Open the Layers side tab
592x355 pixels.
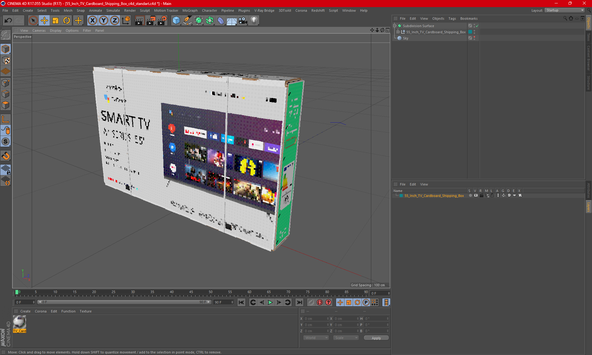[x=589, y=207]
